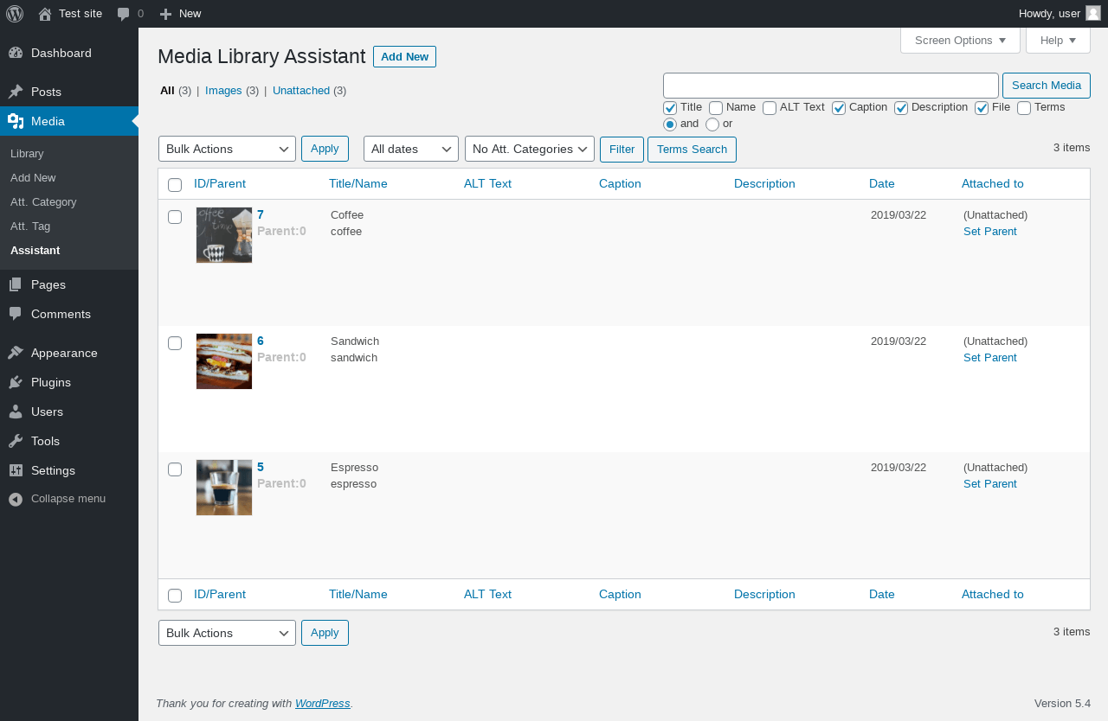The width and height of the screenshot is (1108, 721).
Task: Enable the ALT Text search checkbox
Action: (x=770, y=108)
